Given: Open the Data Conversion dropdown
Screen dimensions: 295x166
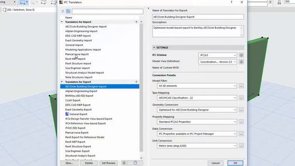Looking at the screenshot, I should 197,134.
